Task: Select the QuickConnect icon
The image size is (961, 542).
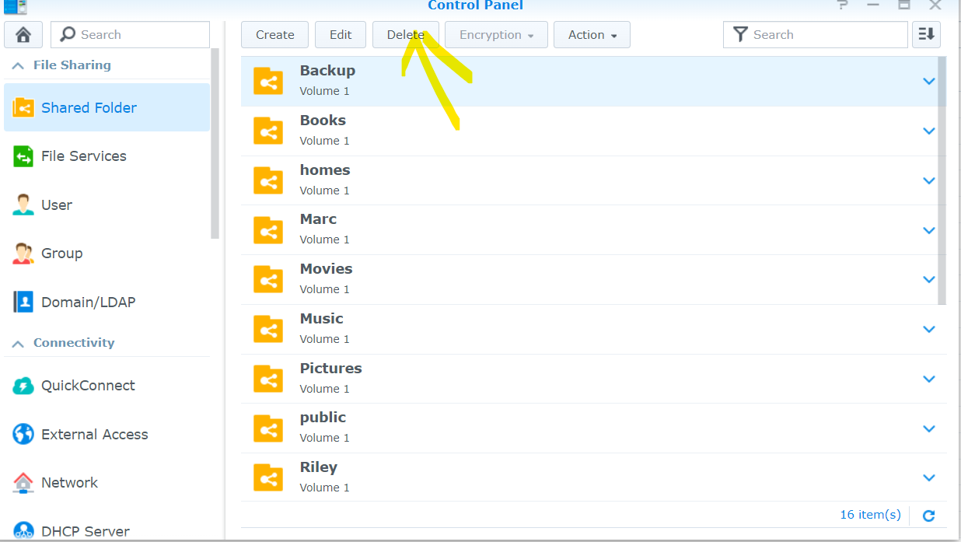Action: point(23,385)
